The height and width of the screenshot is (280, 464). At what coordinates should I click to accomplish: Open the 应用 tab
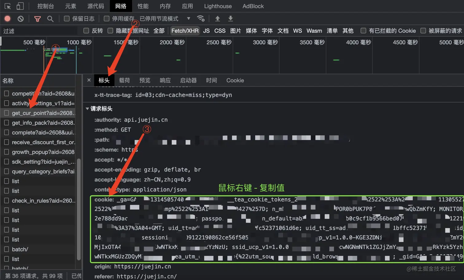(x=188, y=6)
